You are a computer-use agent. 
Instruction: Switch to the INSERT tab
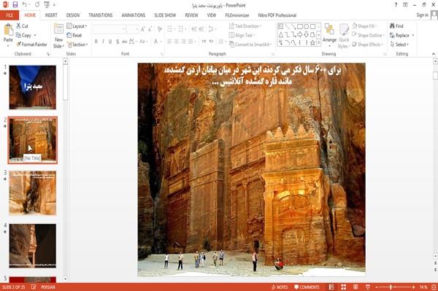tap(51, 15)
